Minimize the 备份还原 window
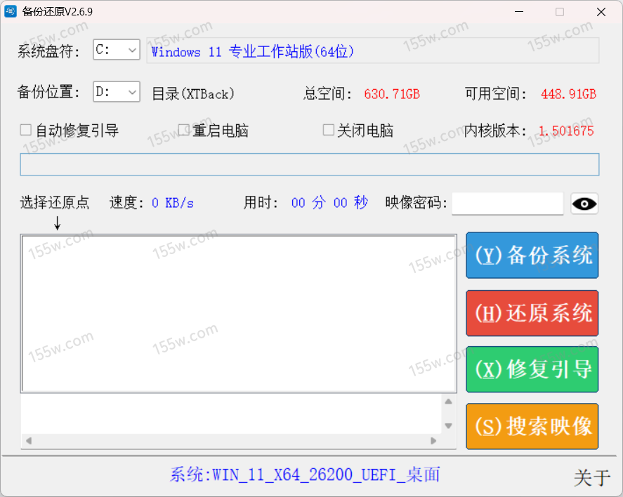 tap(519, 12)
